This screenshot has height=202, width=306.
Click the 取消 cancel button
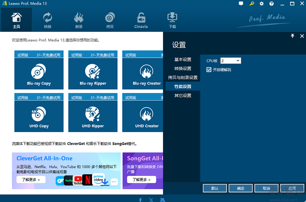coord(266,188)
